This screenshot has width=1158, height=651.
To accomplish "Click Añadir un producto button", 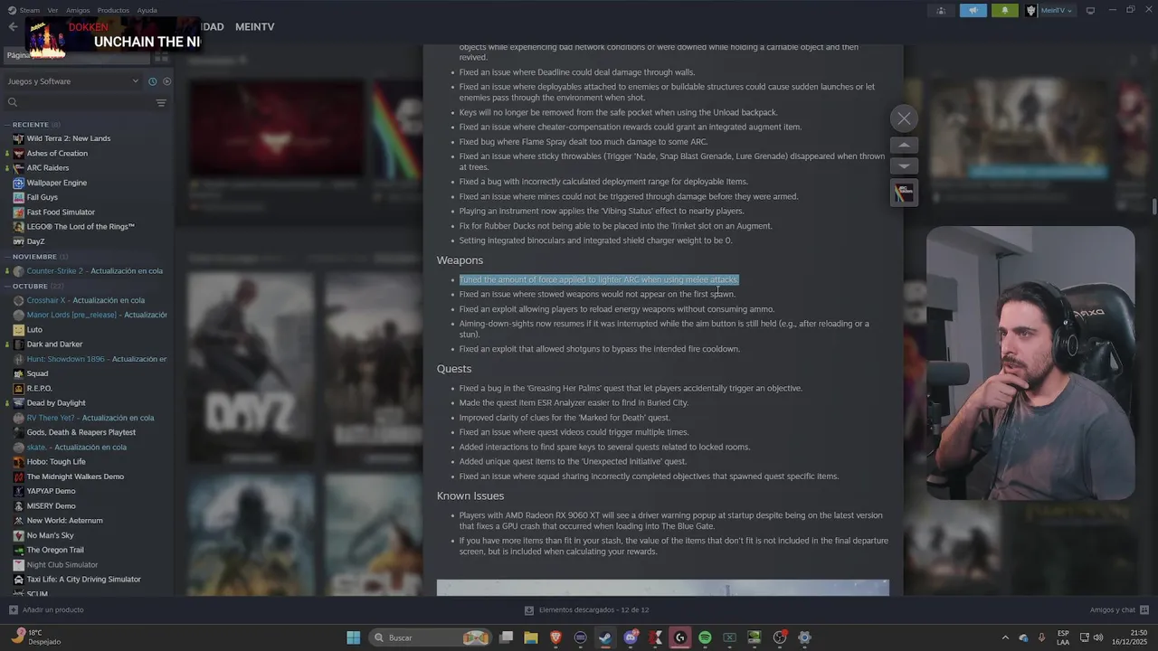I will (46, 610).
